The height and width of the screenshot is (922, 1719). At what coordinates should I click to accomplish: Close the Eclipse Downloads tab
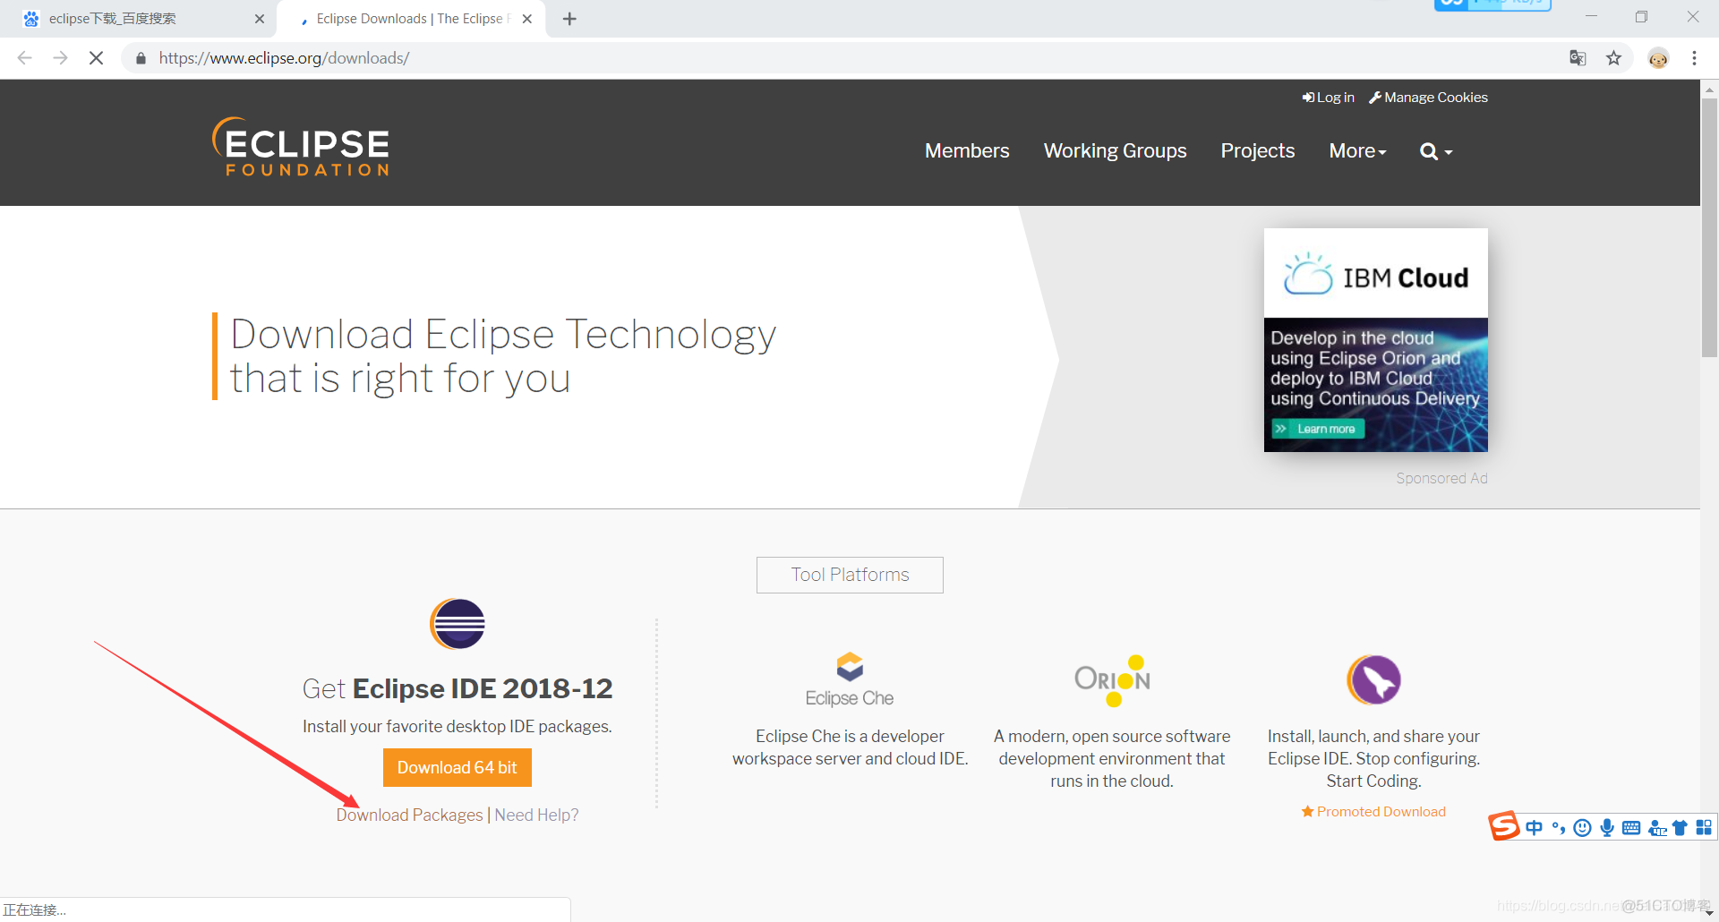click(527, 19)
